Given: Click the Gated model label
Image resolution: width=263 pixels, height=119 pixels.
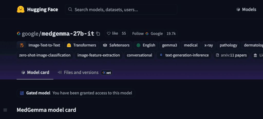Looking at the screenshot, I should (x=38, y=93).
